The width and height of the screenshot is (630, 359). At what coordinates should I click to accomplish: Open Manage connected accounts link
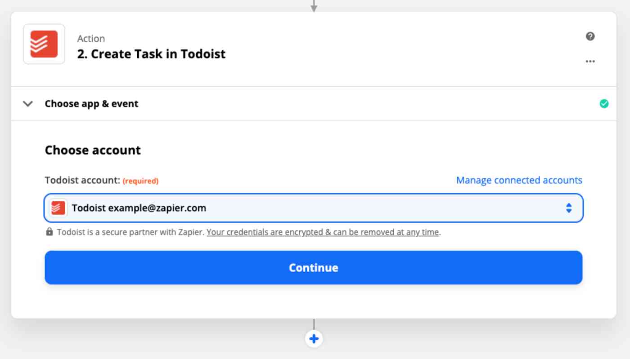click(519, 180)
